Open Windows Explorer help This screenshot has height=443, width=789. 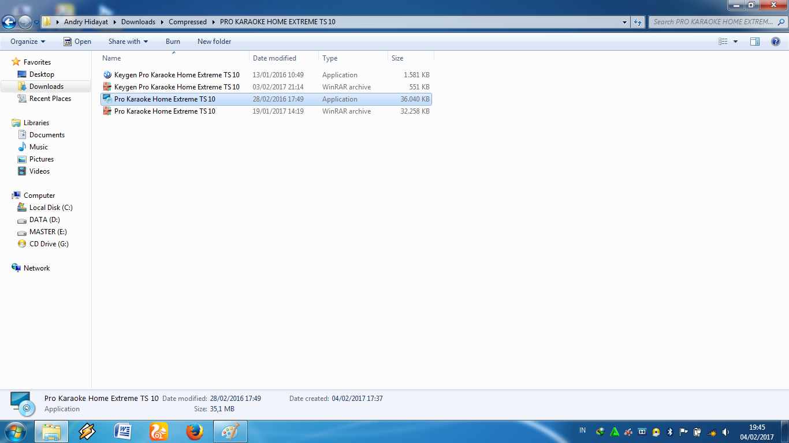tap(776, 42)
